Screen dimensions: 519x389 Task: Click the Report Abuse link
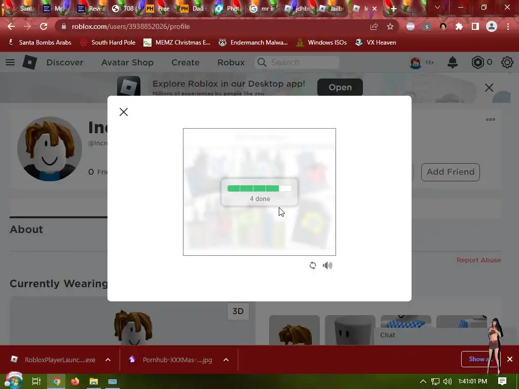point(478,260)
